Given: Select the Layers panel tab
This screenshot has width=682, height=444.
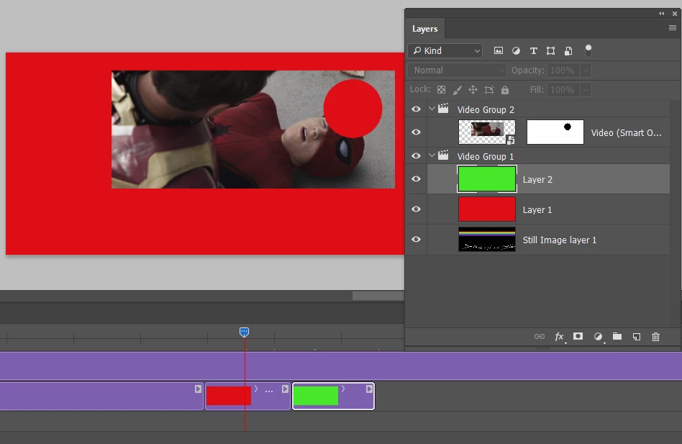Looking at the screenshot, I should [424, 29].
